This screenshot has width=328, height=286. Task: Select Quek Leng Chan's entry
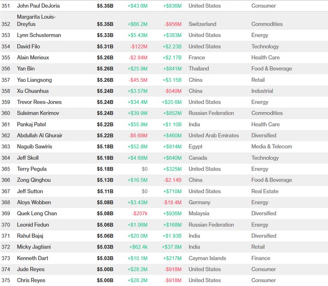37,214
